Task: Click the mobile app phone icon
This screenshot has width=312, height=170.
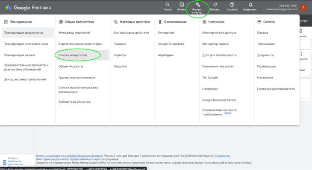Action: click(4, 163)
